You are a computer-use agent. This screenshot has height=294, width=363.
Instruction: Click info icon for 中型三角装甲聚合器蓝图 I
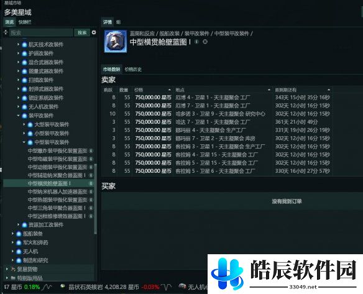(x=91, y=208)
